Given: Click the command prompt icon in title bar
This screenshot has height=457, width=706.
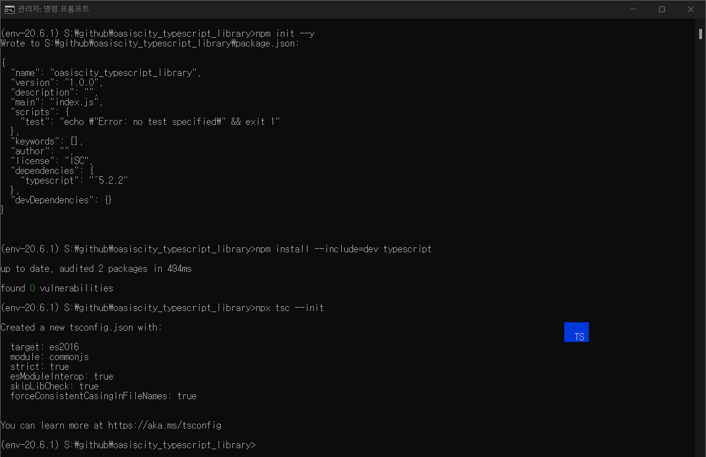Looking at the screenshot, I should (x=9, y=9).
